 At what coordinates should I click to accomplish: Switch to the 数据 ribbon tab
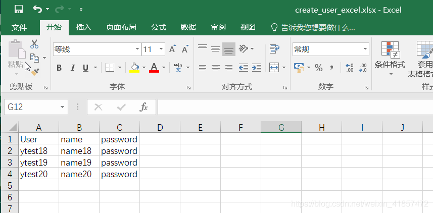click(188, 27)
